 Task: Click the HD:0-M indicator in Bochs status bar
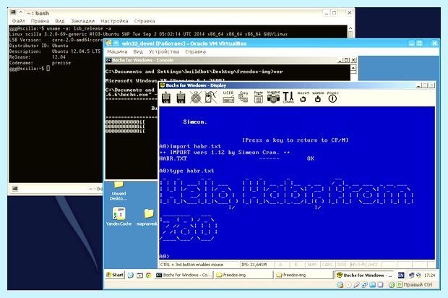click(358, 265)
